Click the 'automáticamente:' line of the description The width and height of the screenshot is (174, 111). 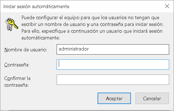(41, 38)
